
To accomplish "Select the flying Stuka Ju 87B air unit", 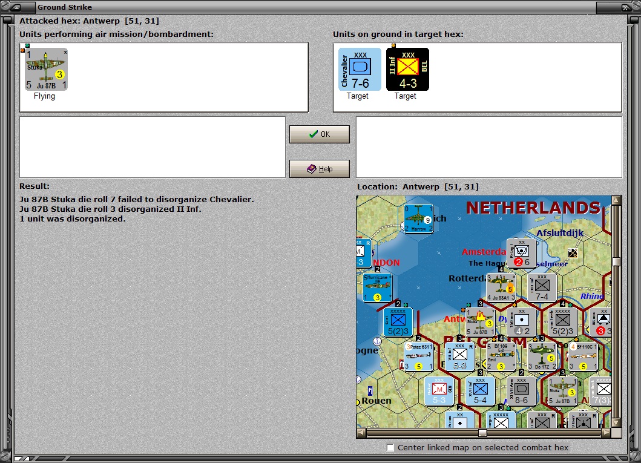I will tap(46, 69).
